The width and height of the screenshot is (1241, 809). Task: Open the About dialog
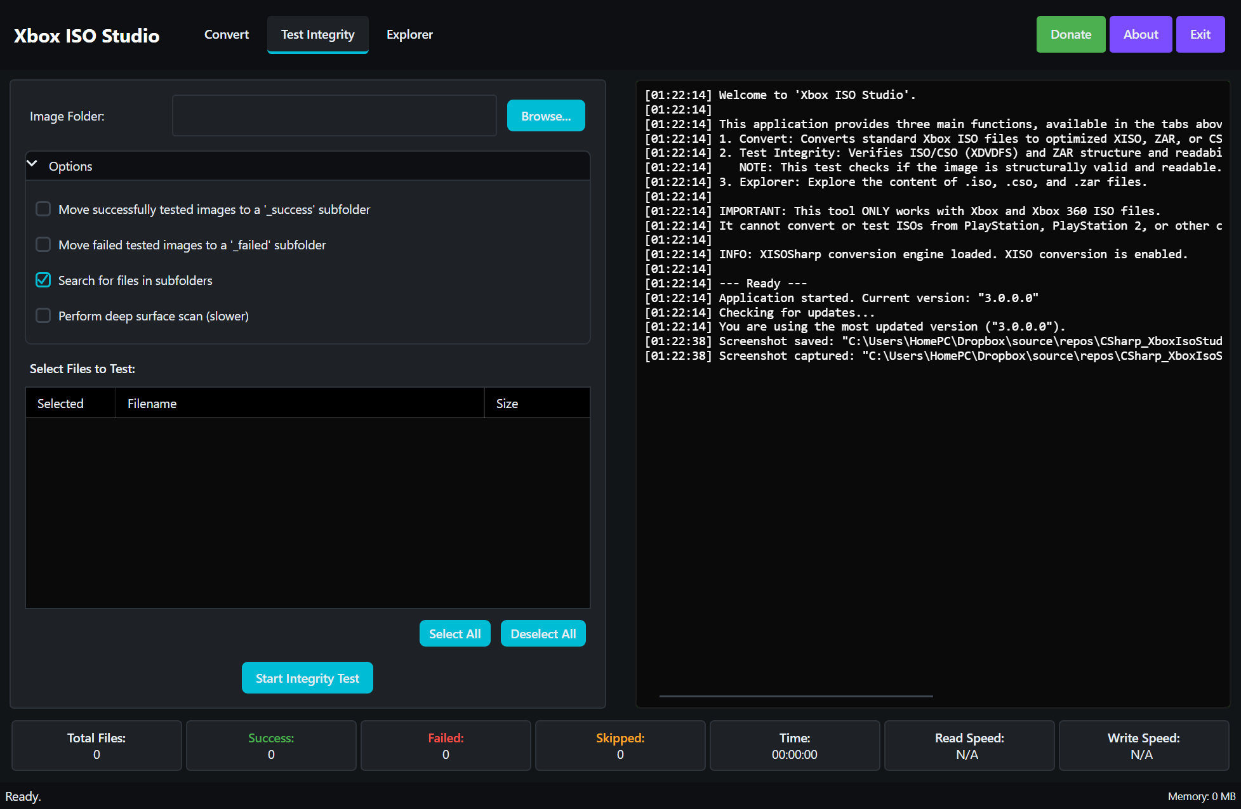point(1141,34)
